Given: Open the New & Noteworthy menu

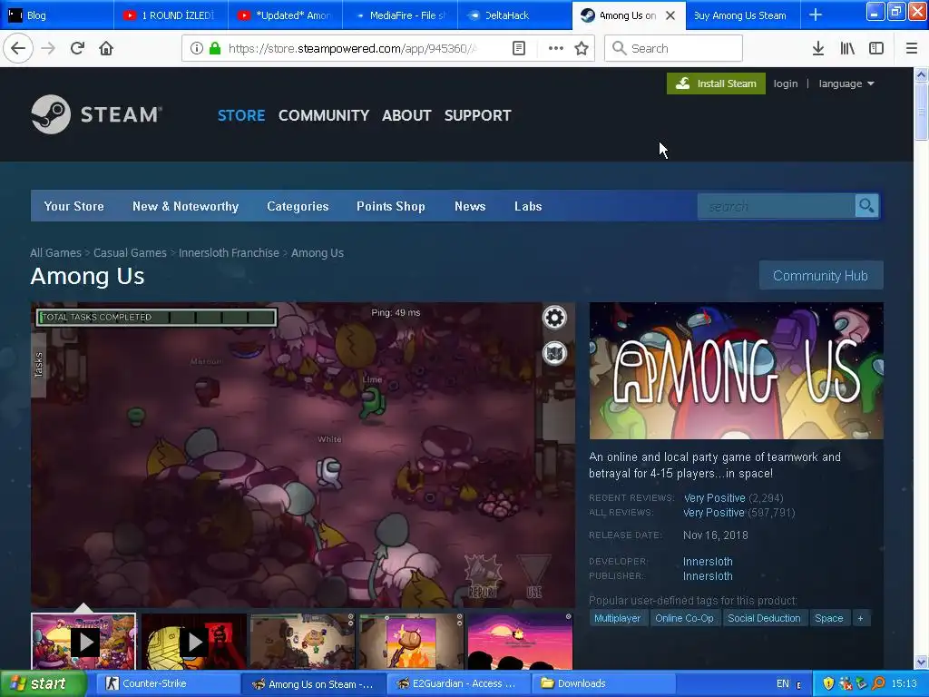Looking at the screenshot, I should coord(185,206).
